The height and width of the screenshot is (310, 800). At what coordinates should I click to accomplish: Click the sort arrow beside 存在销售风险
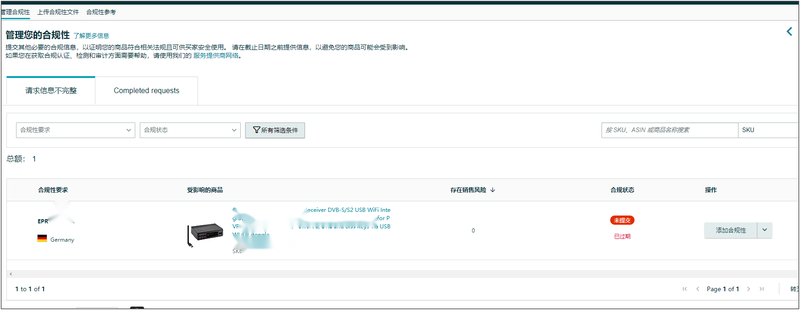click(493, 190)
